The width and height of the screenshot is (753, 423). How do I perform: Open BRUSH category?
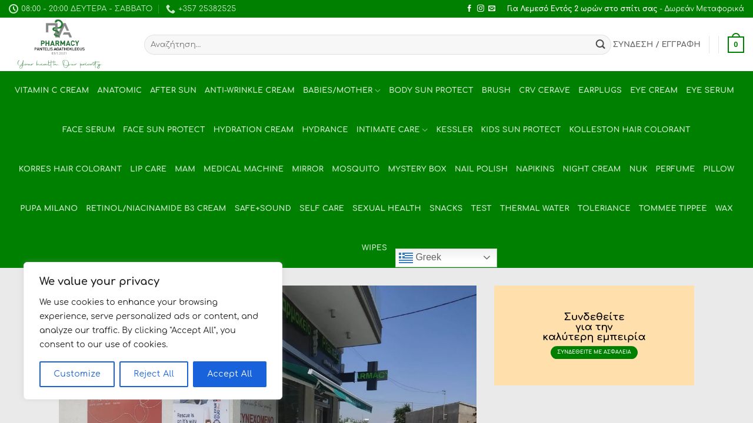(496, 90)
